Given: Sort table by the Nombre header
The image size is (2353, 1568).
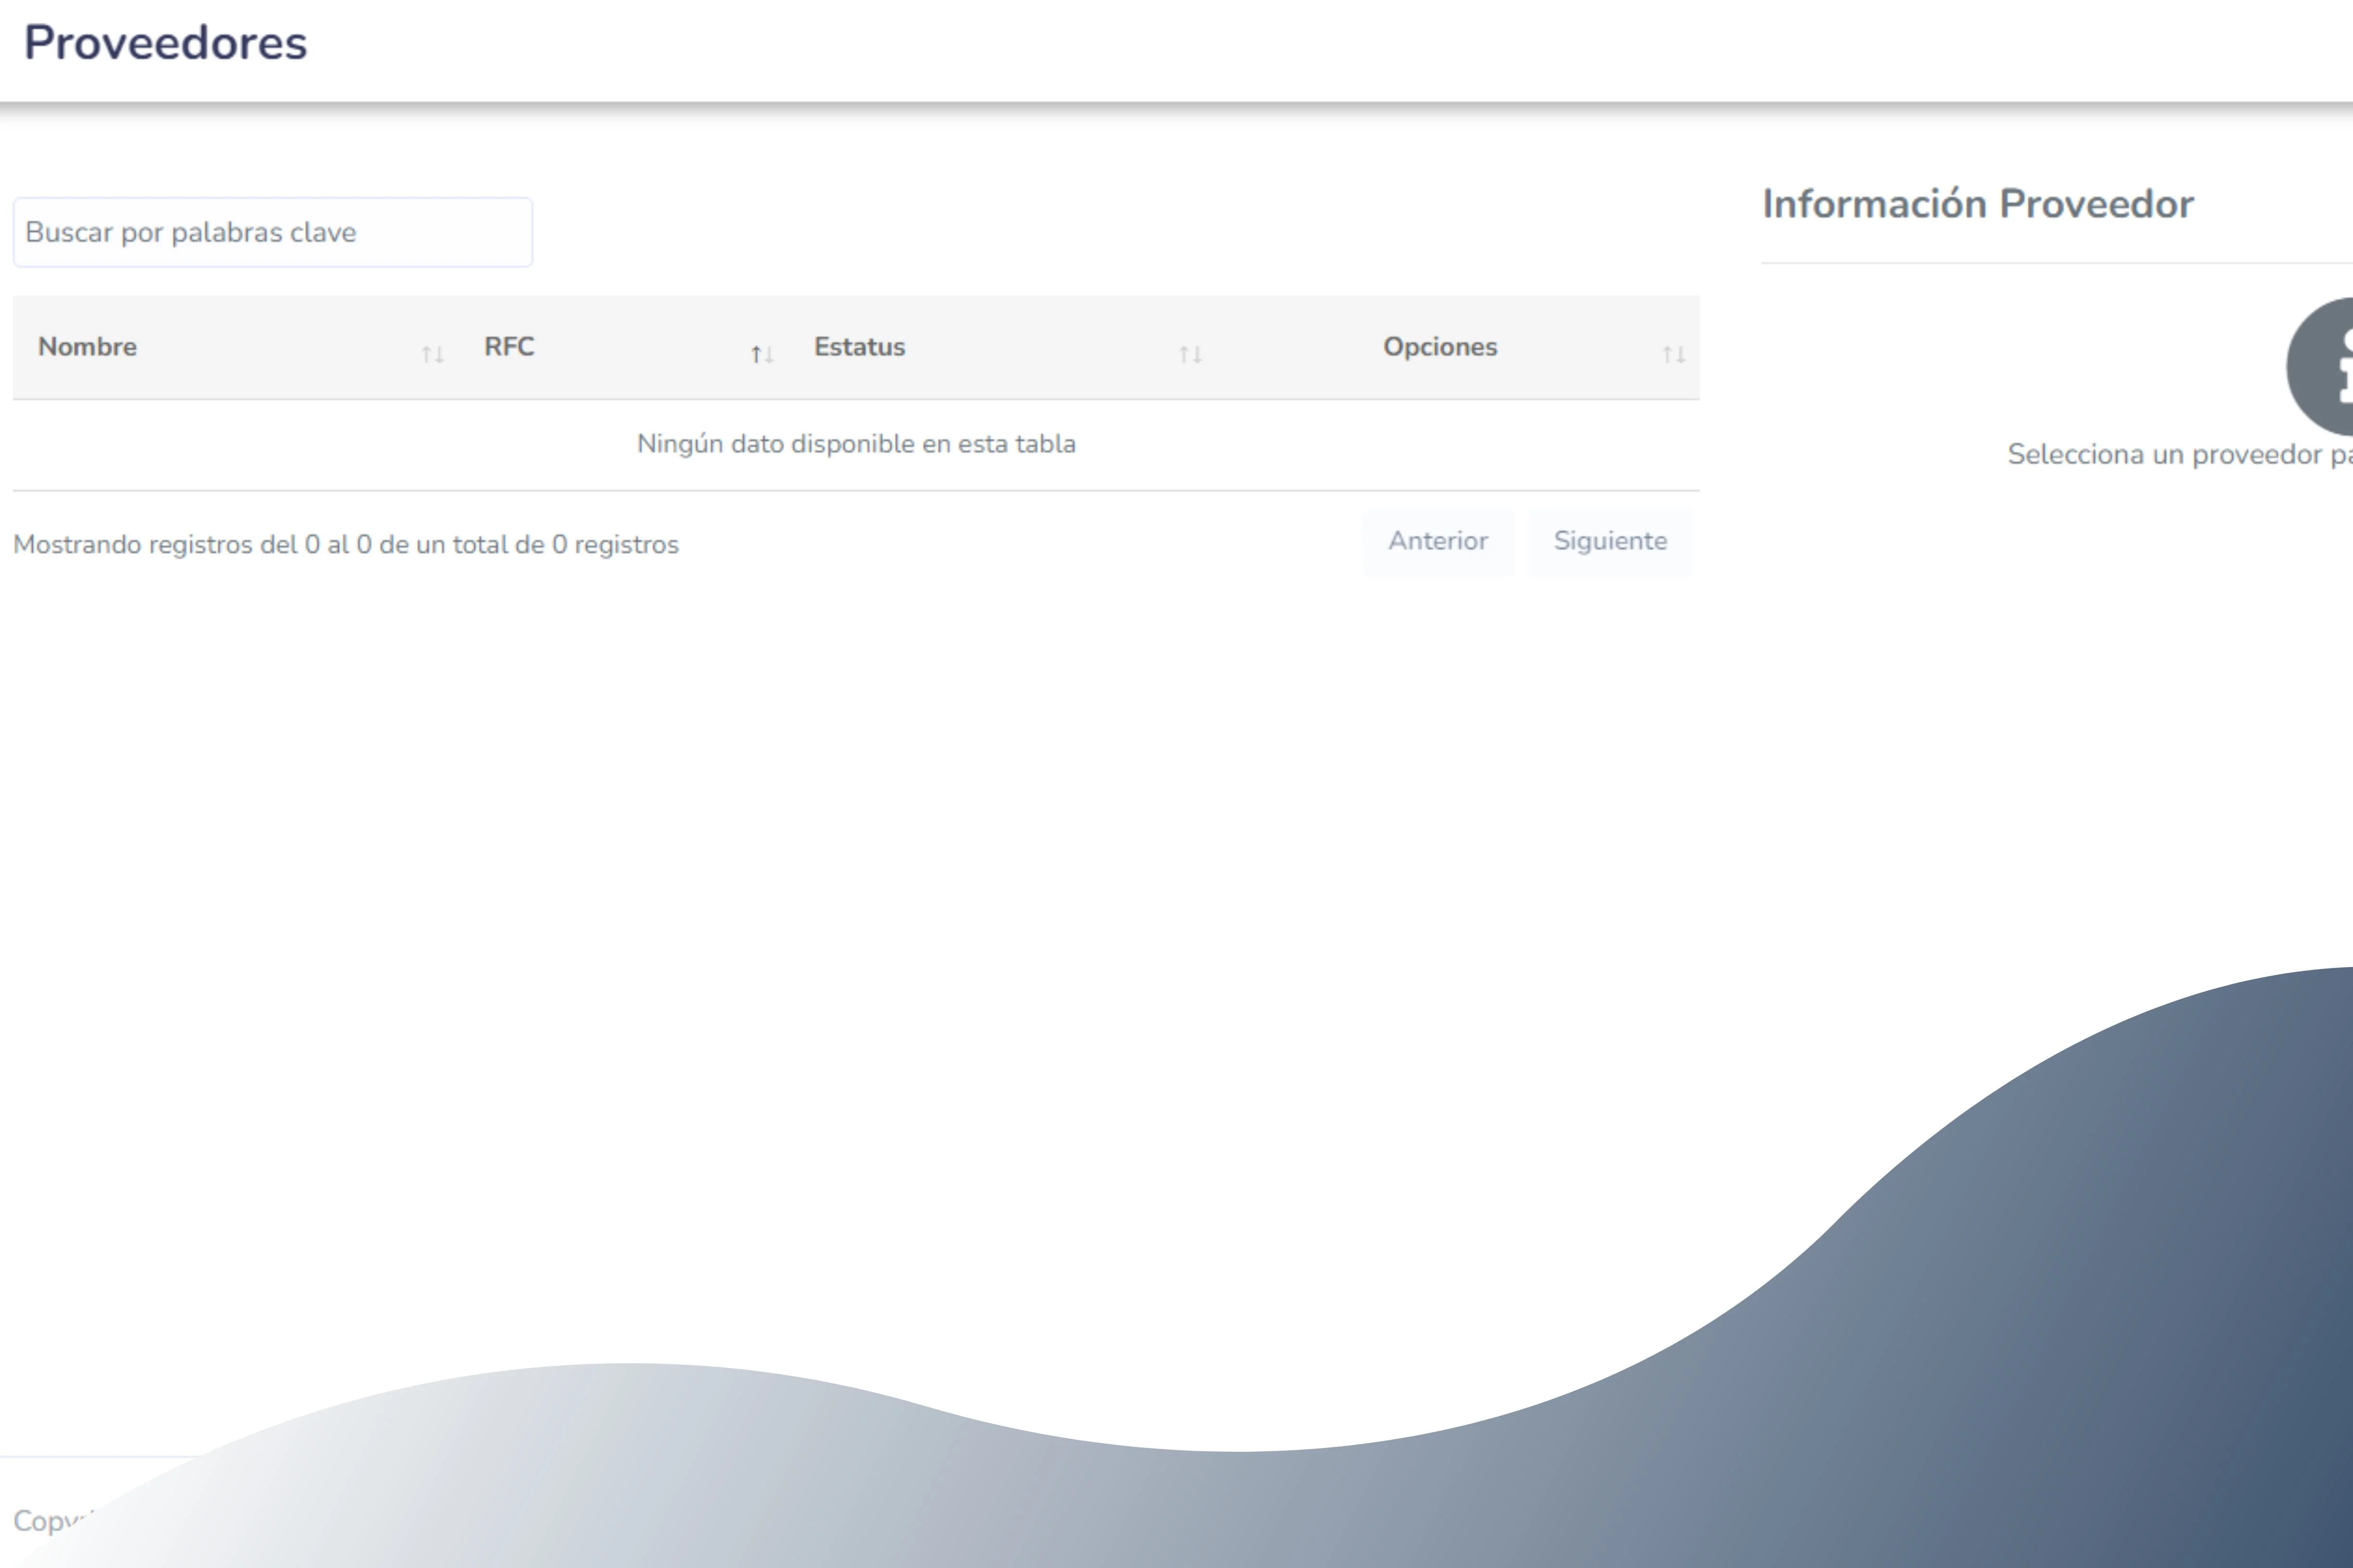Looking at the screenshot, I should click(x=88, y=347).
